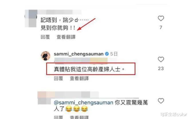Open the blurred avatar of the first commenter
The width and height of the screenshot is (189, 119).
coord(31,18)
